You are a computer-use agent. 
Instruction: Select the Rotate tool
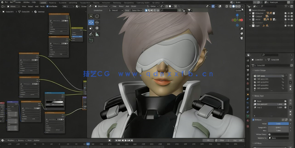click(97, 22)
